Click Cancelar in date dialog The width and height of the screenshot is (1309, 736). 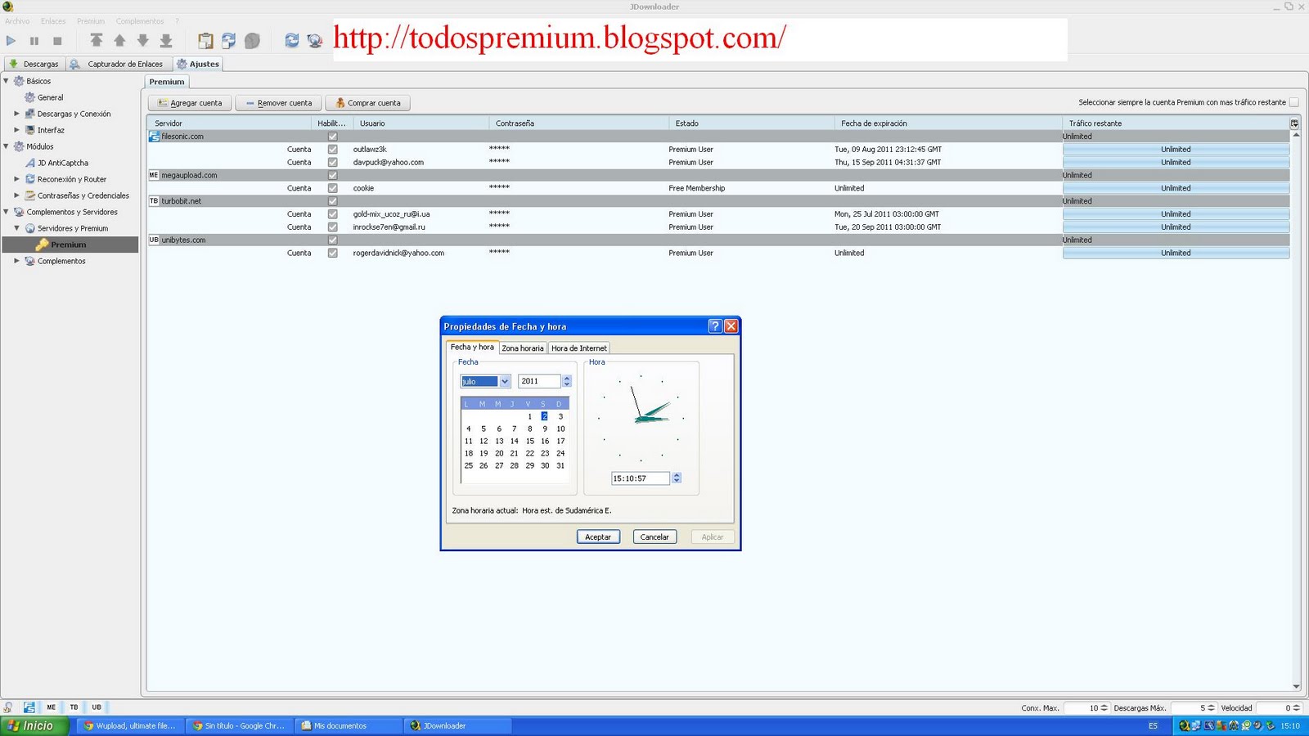654,537
